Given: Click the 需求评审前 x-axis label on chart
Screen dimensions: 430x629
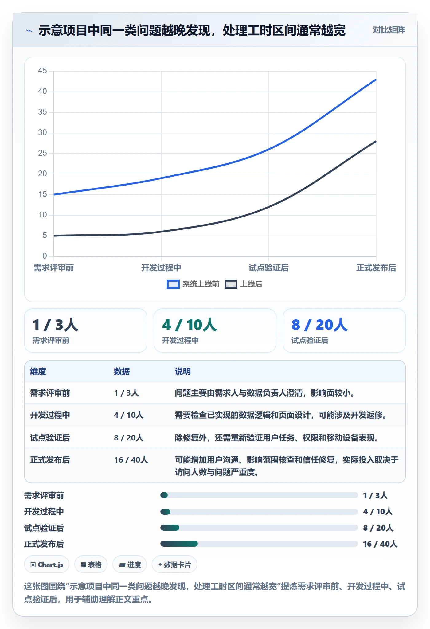Looking at the screenshot, I should coord(54,268).
